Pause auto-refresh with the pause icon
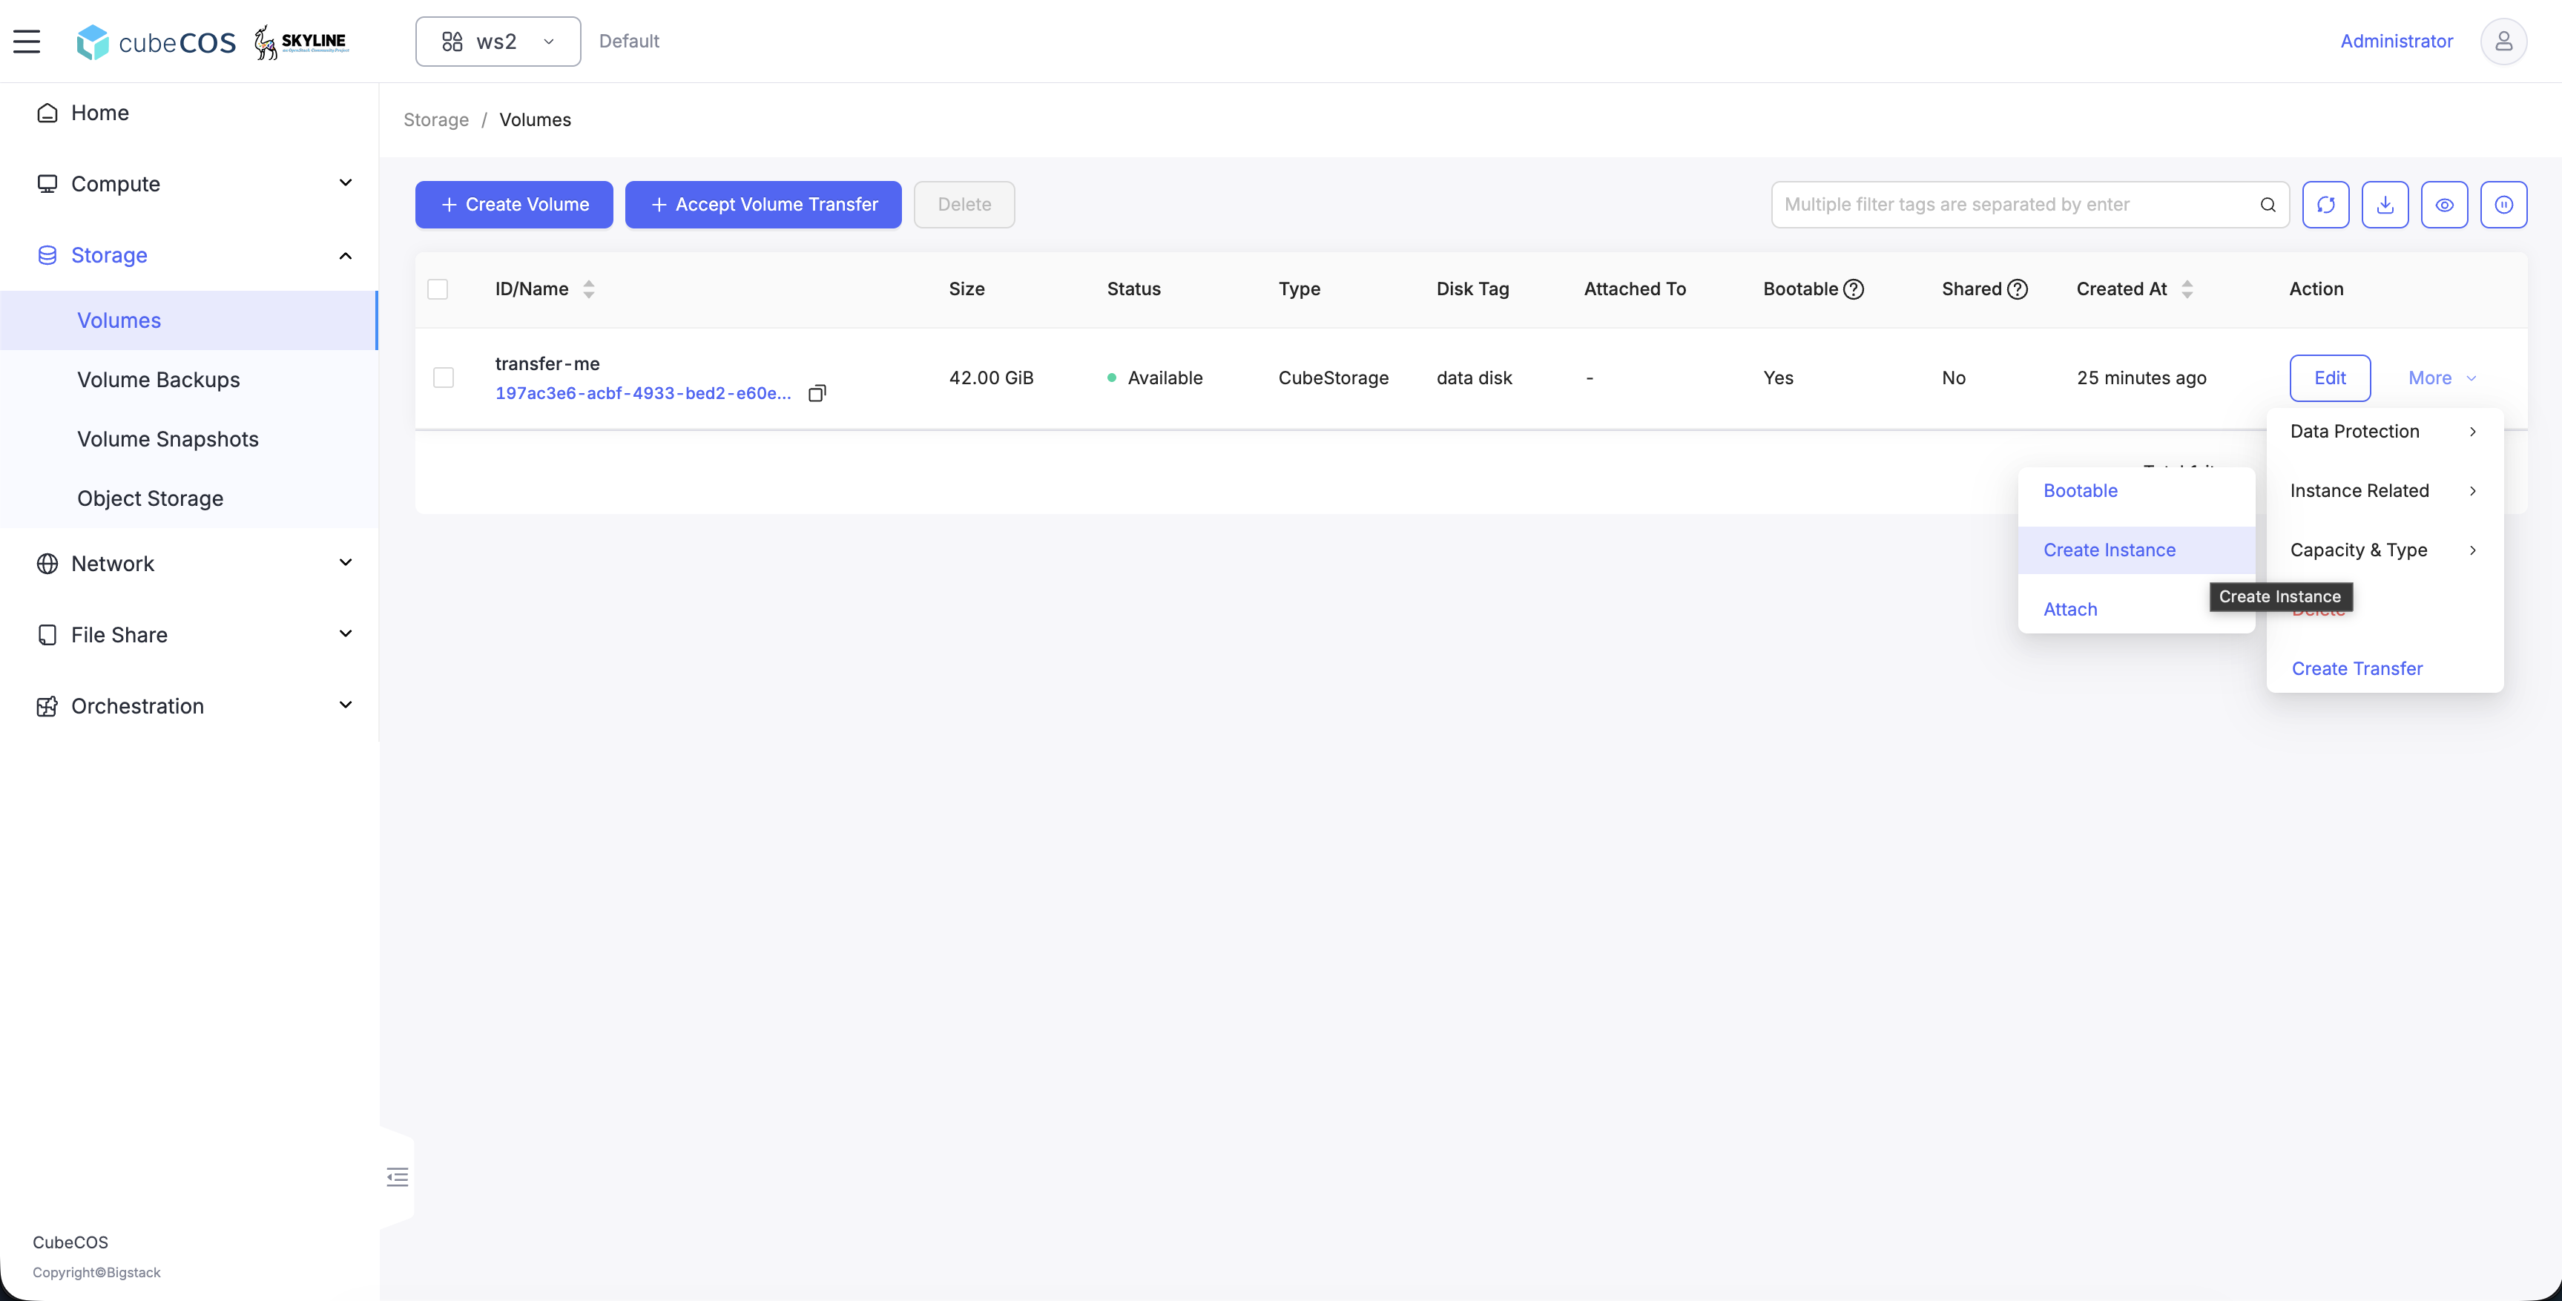Image resolution: width=2562 pixels, height=1301 pixels. pyautogui.click(x=2503, y=205)
